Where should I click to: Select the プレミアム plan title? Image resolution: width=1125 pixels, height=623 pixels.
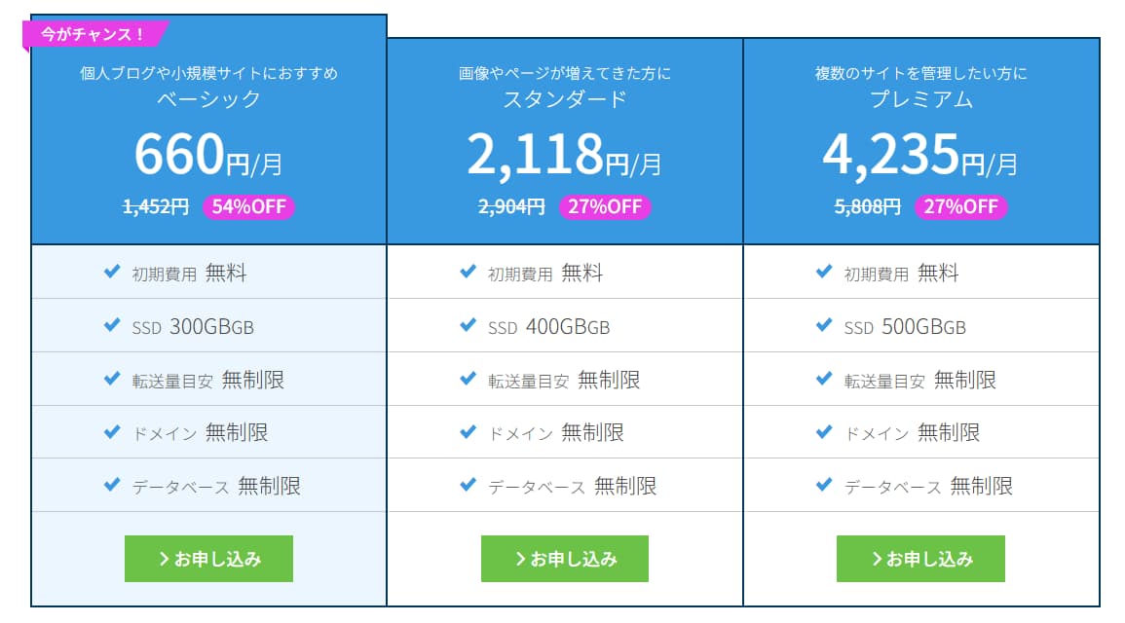pos(921,99)
